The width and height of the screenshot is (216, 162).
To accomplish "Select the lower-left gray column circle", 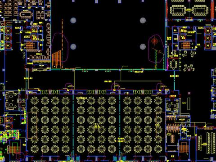I will pos(73,47).
